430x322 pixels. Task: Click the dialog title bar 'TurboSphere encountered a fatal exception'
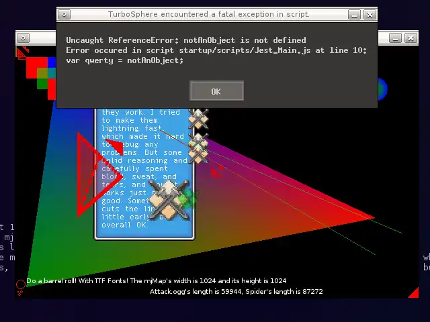pyautogui.click(x=209, y=14)
